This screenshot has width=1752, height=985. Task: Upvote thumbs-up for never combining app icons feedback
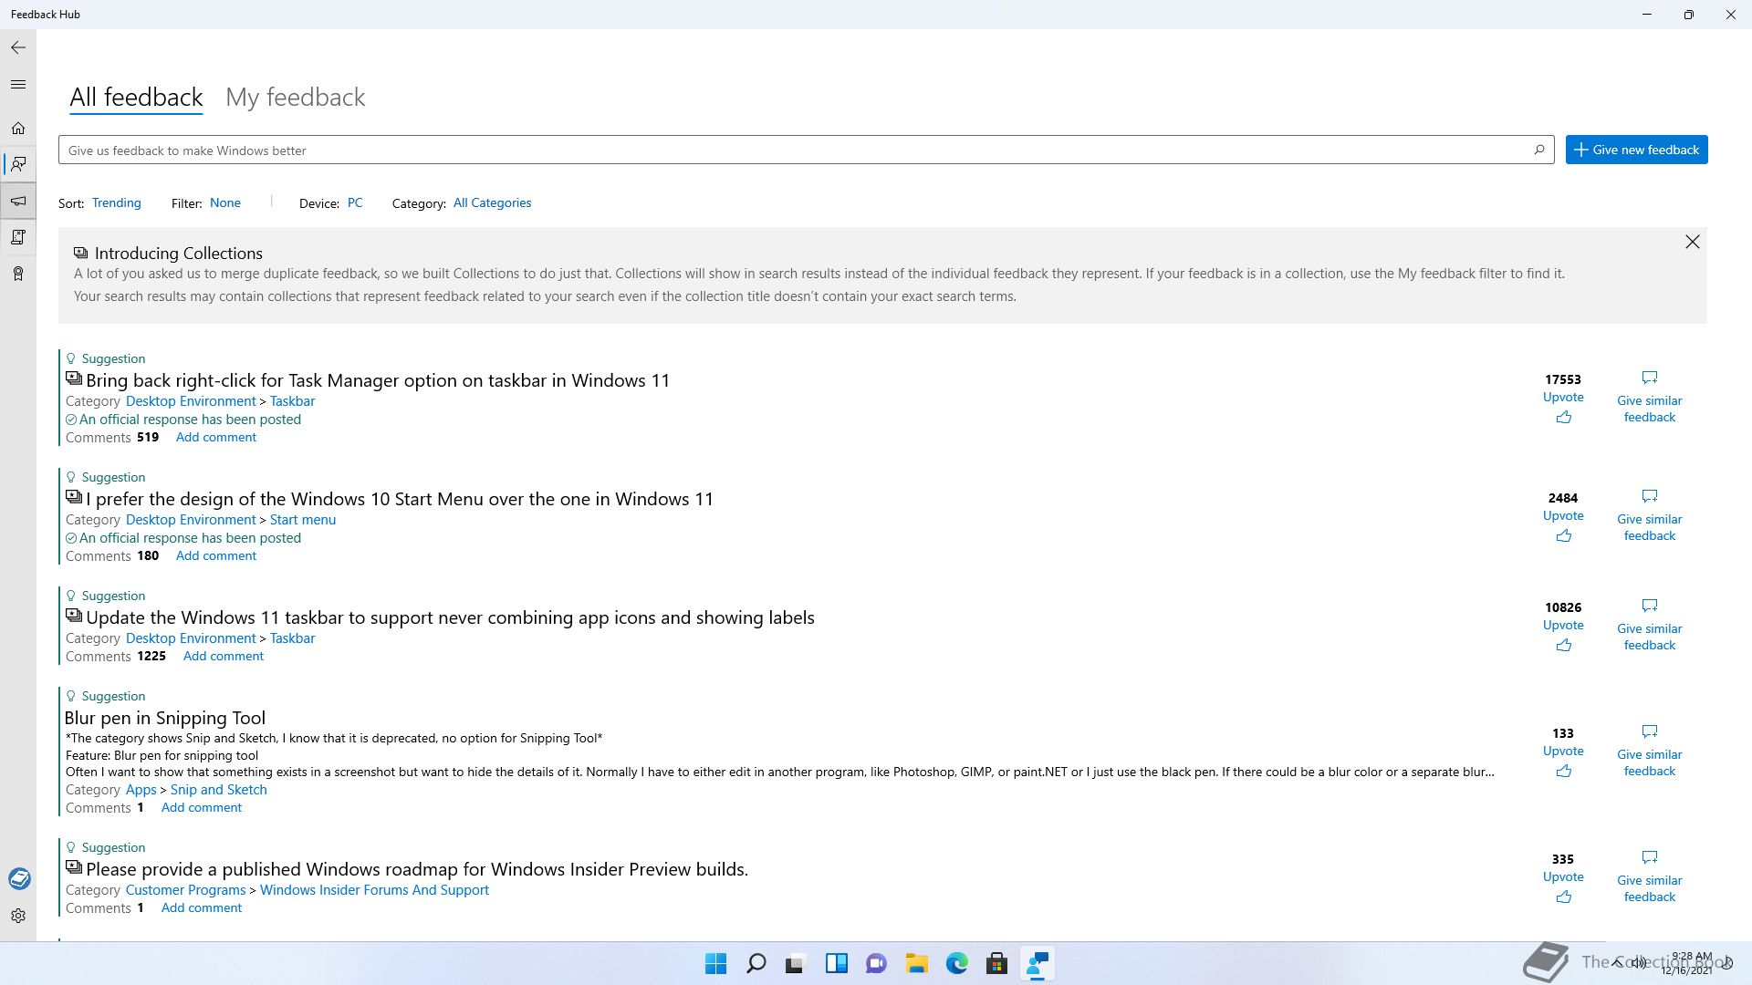1564,646
